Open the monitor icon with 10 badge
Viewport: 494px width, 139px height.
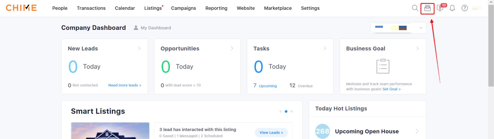point(440,8)
